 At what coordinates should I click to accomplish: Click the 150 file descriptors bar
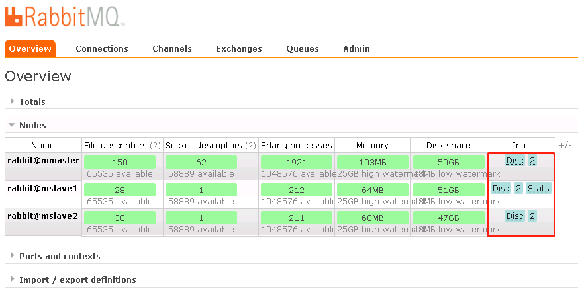click(x=120, y=162)
